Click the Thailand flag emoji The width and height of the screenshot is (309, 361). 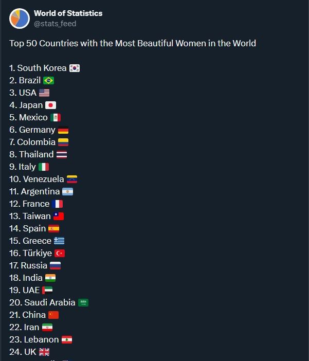pyautogui.click(x=62, y=154)
